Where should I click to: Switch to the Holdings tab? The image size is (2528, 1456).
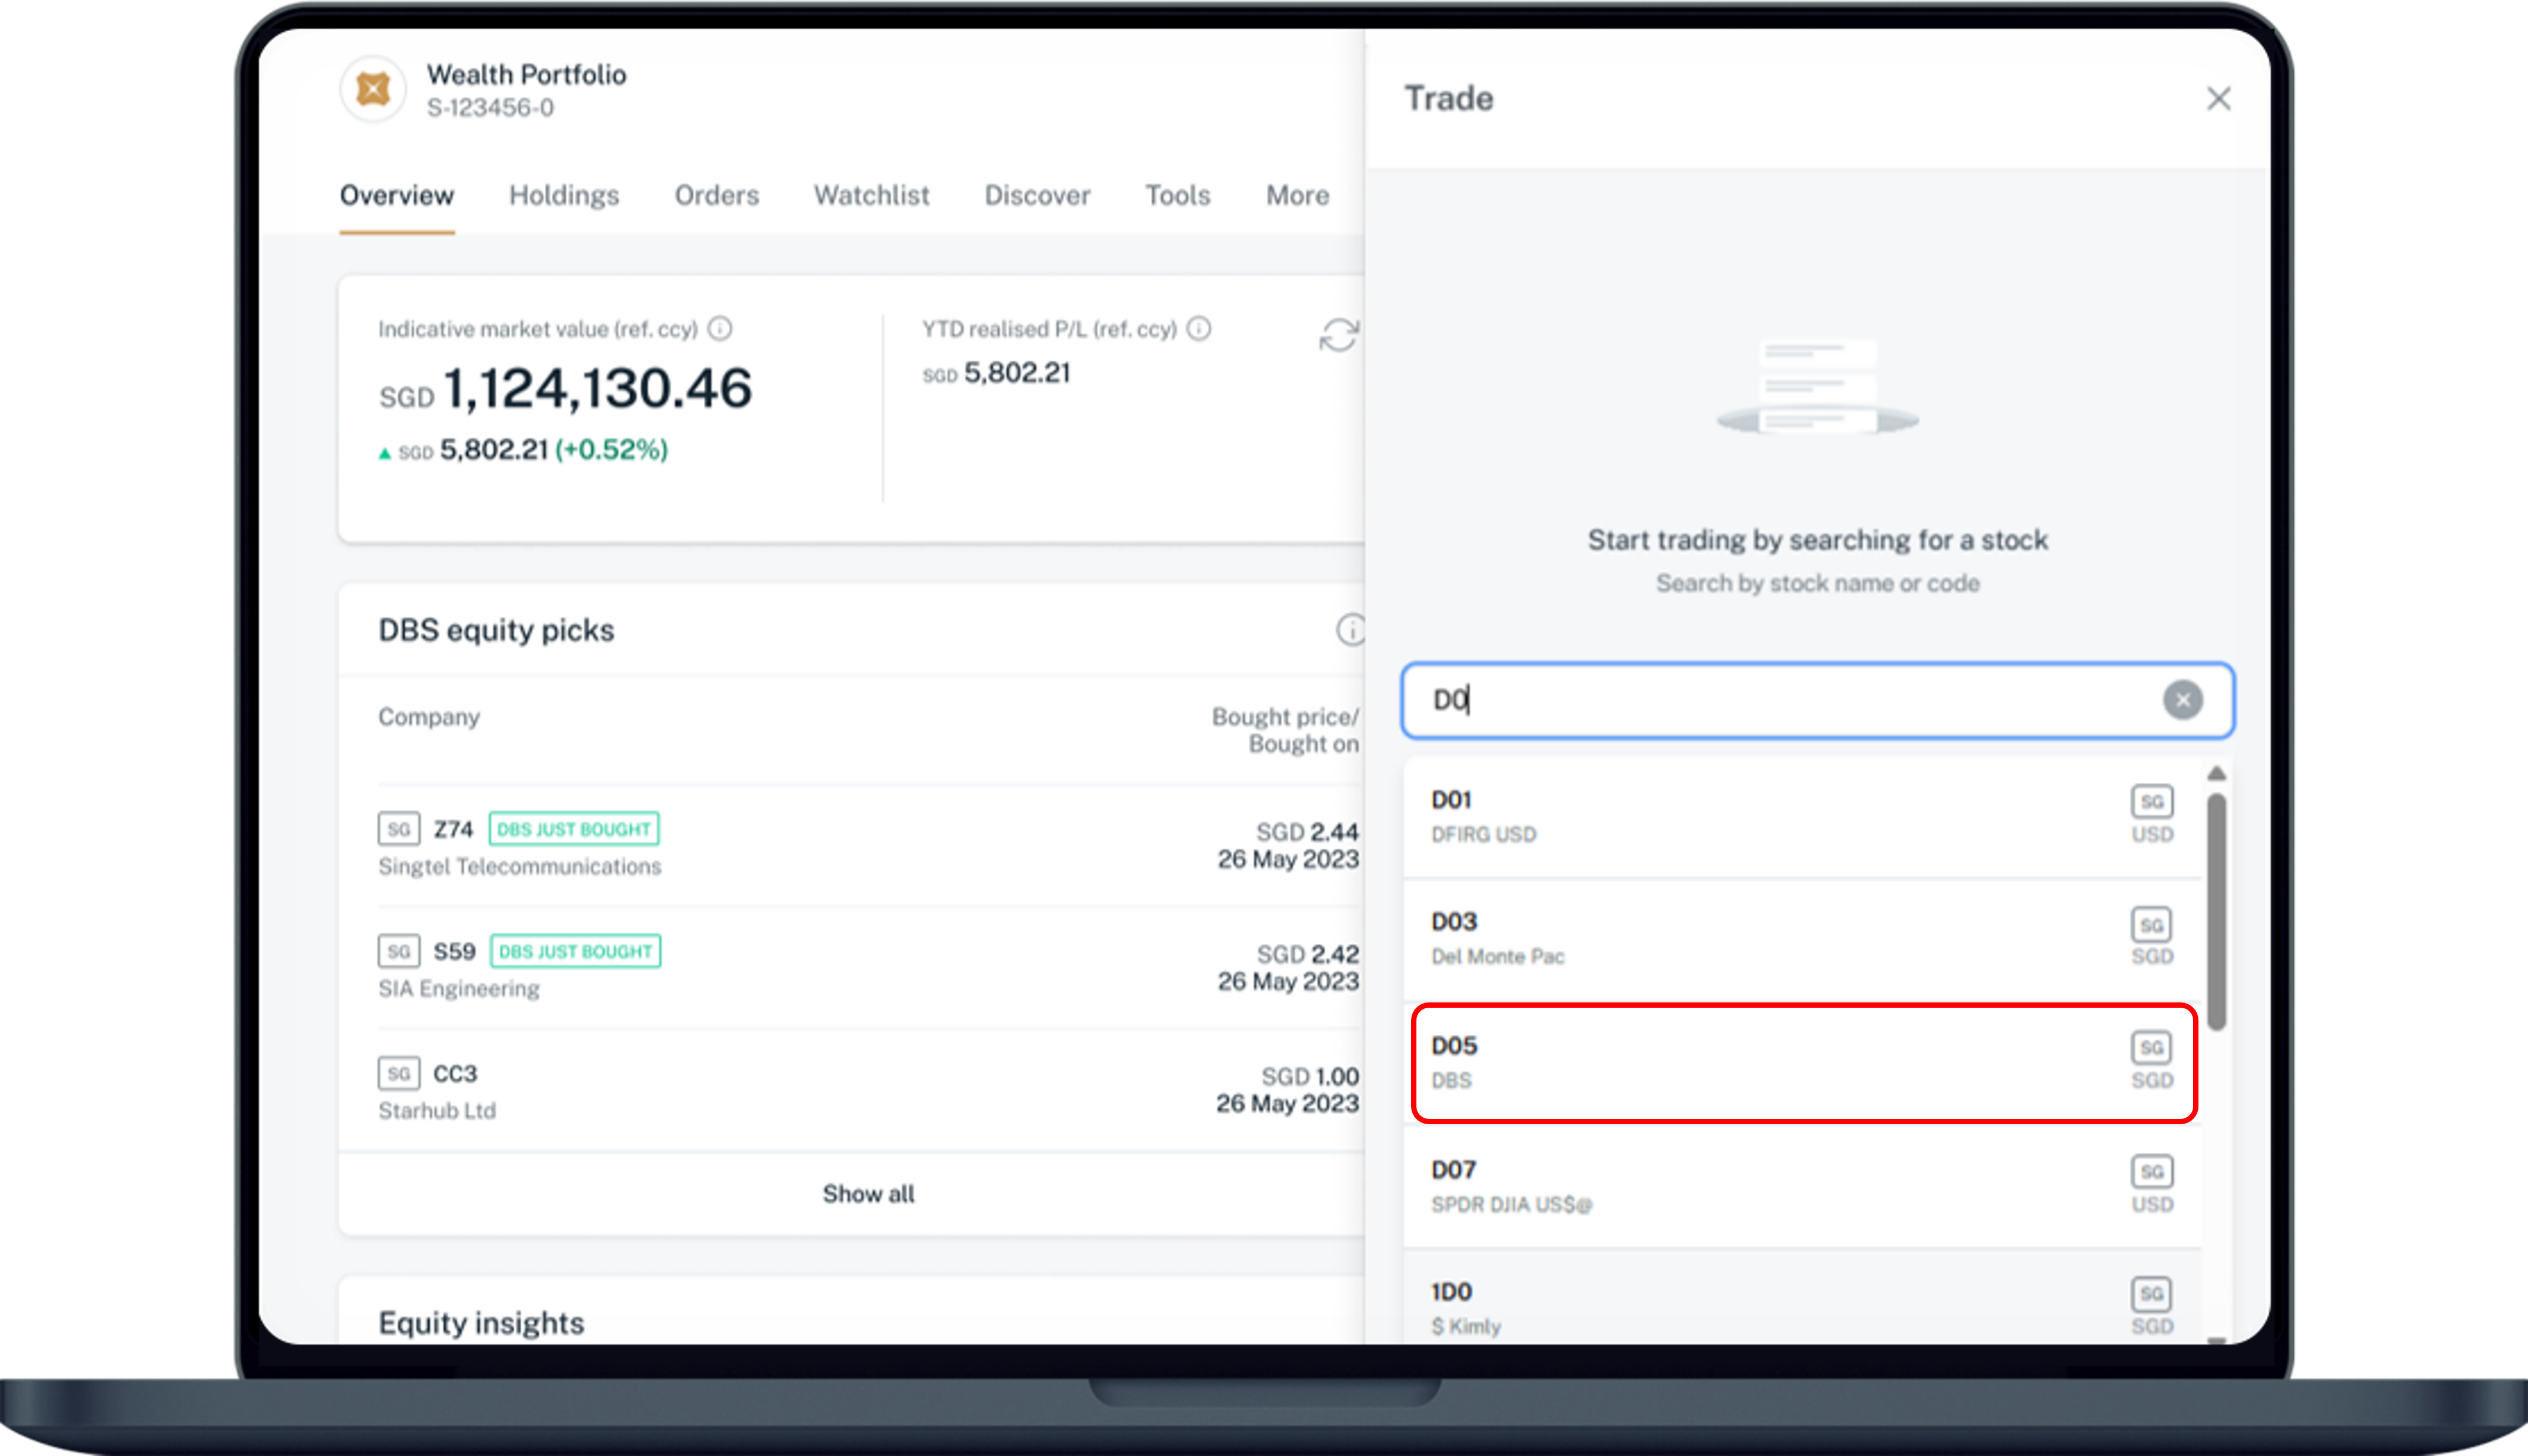pyautogui.click(x=564, y=195)
